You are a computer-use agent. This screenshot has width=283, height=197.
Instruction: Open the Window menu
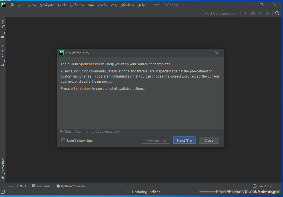pyautogui.click(x=127, y=5)
